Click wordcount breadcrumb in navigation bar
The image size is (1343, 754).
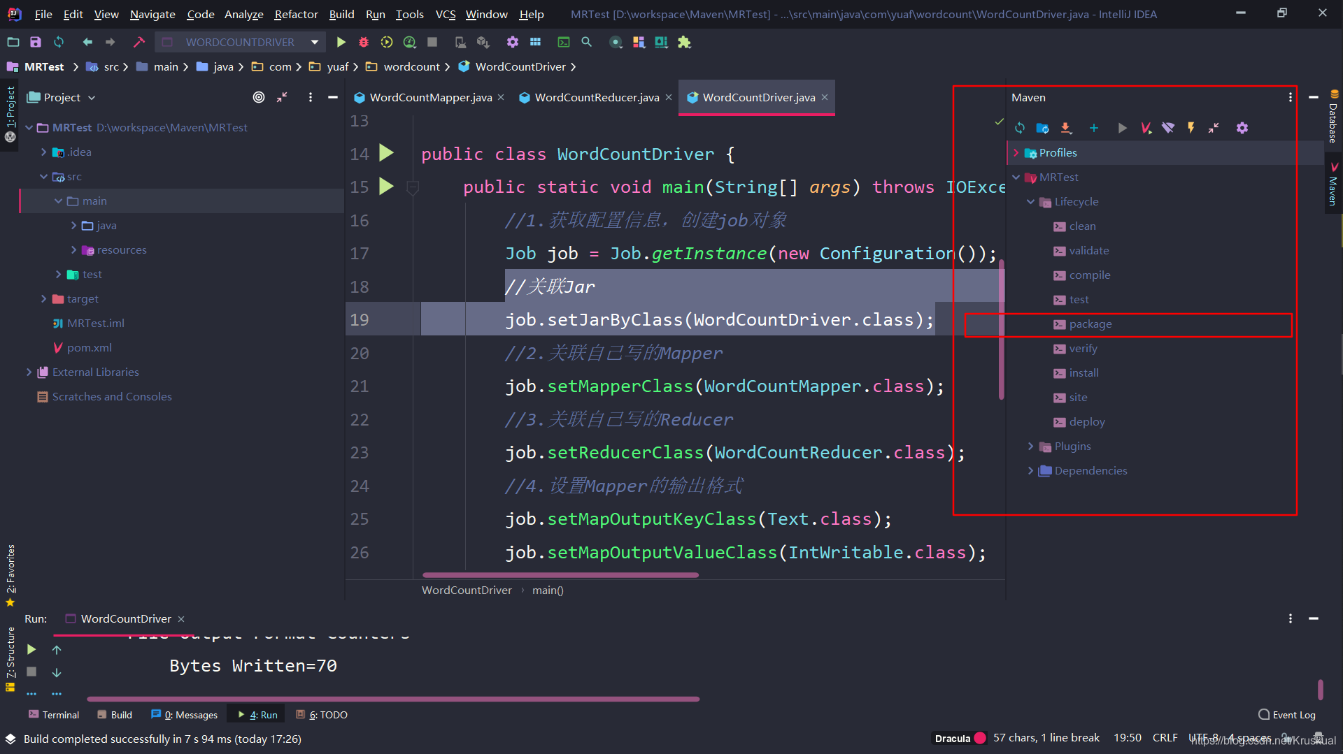pyautogui.click(x=411, y=66)
